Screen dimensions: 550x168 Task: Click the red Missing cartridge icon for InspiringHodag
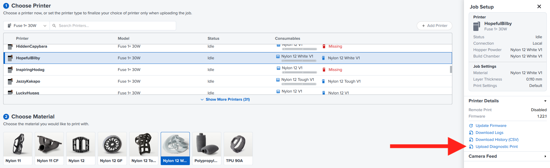click(324, 70)
